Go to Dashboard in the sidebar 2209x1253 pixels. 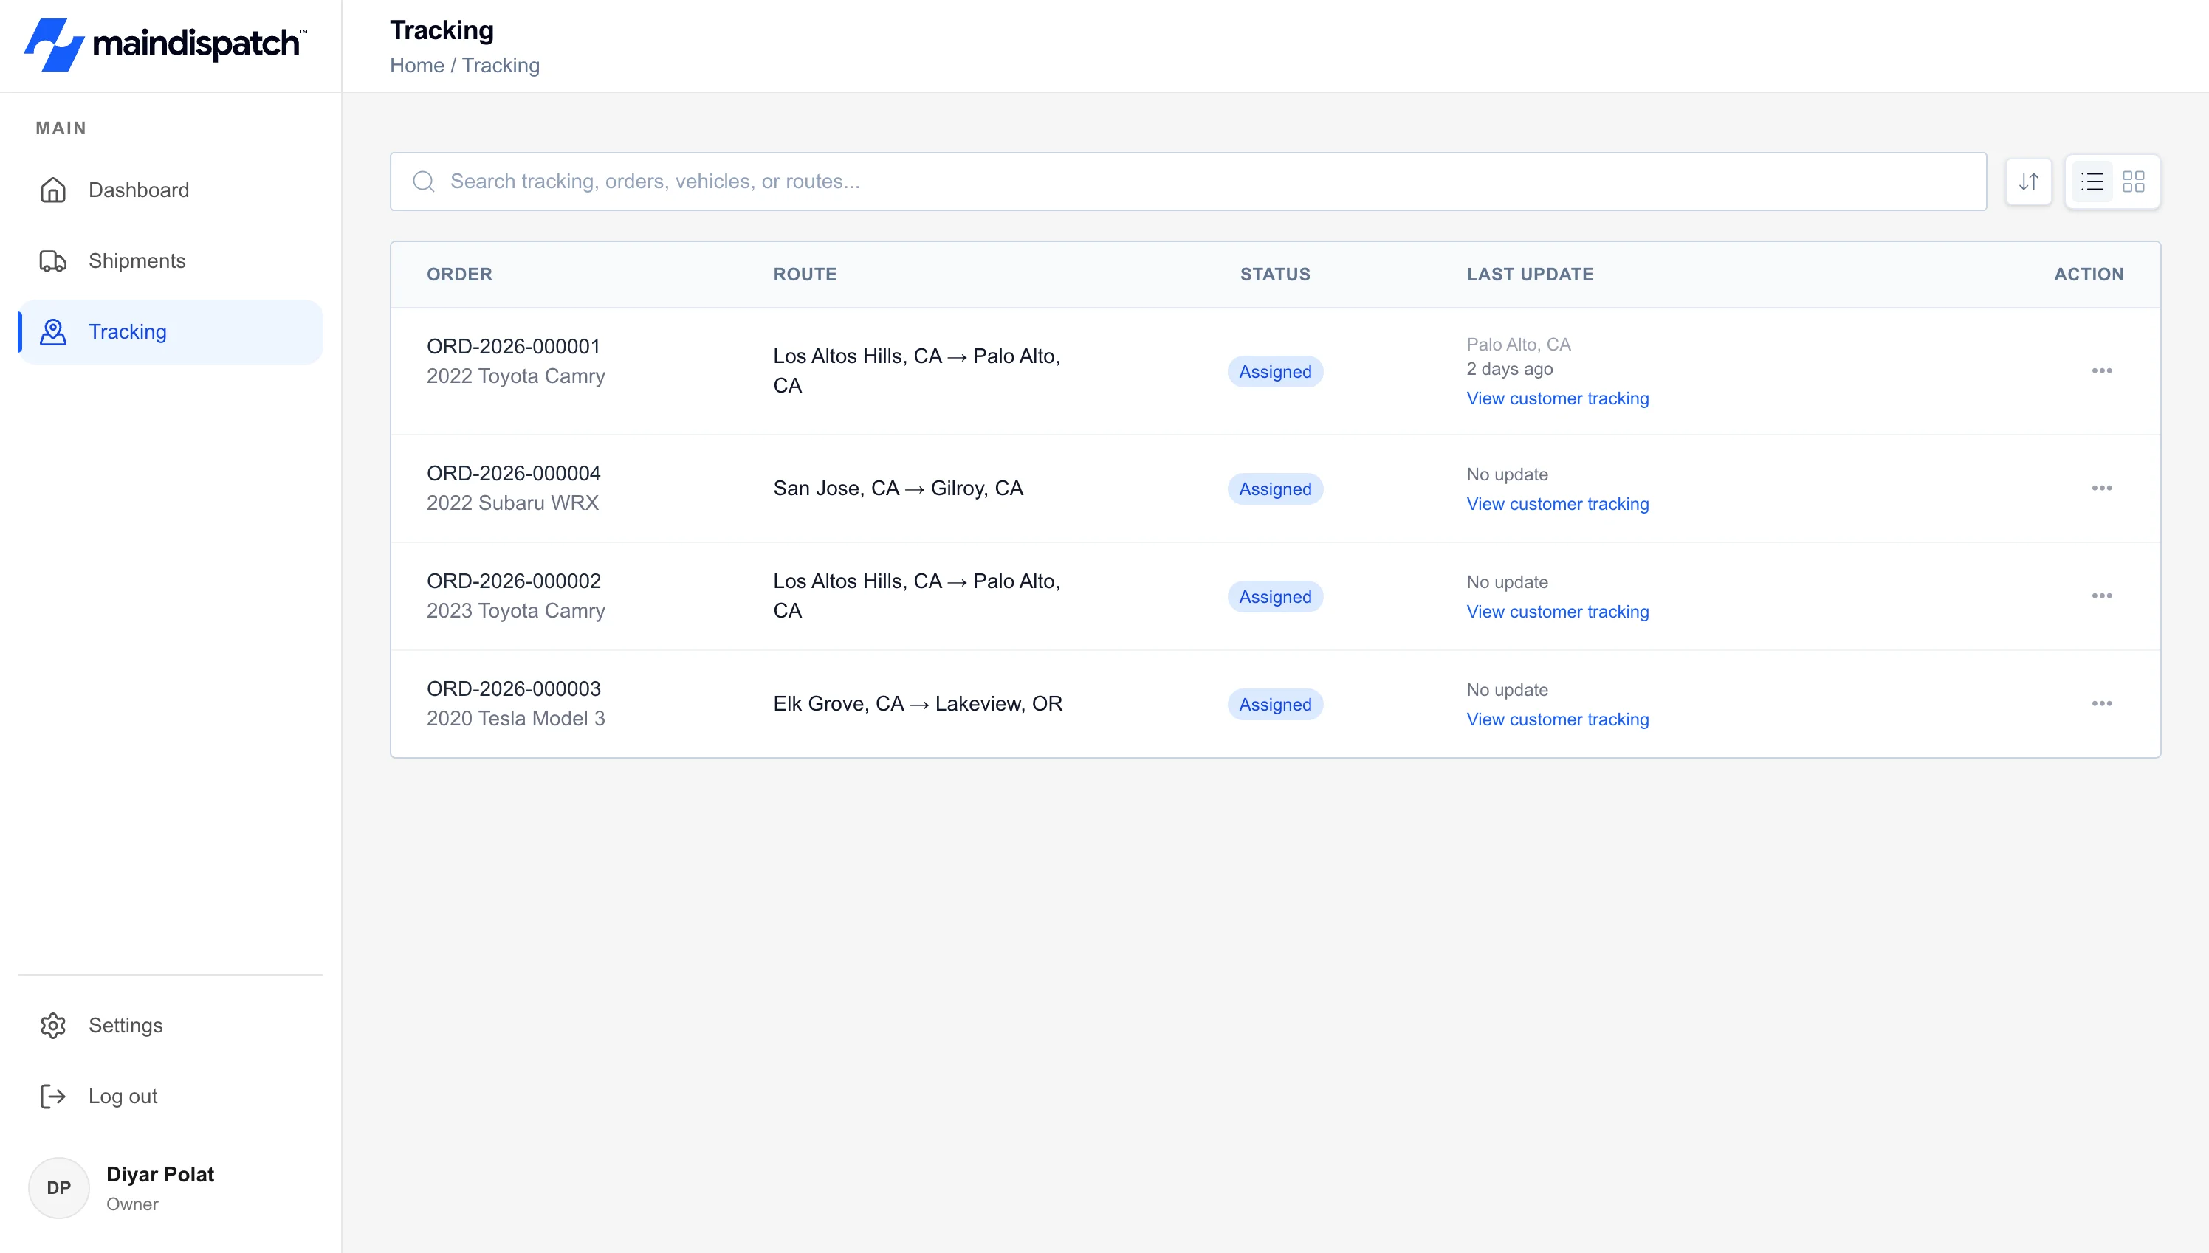pyautogui.click(x=171, y=190)
